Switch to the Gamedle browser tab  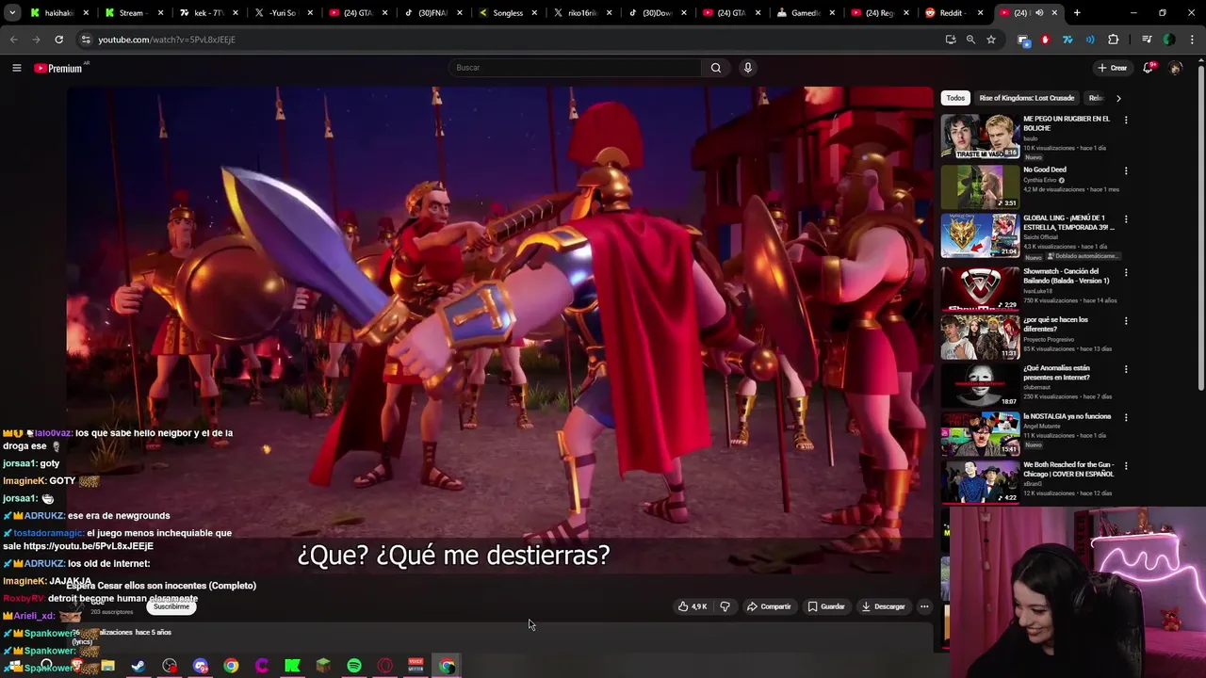(806, 13)
